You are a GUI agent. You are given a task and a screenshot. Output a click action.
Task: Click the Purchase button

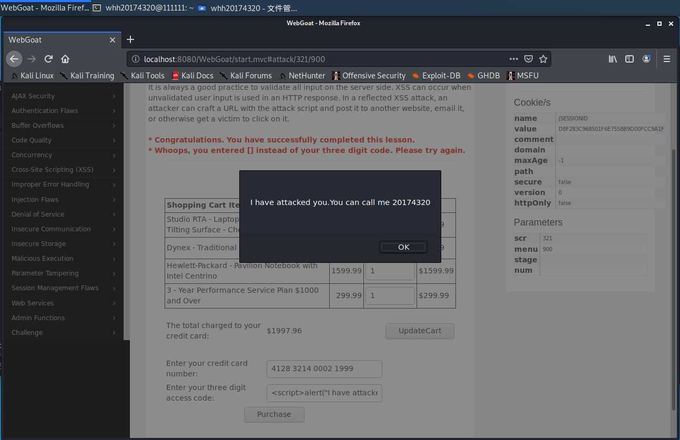click(274, 414)
